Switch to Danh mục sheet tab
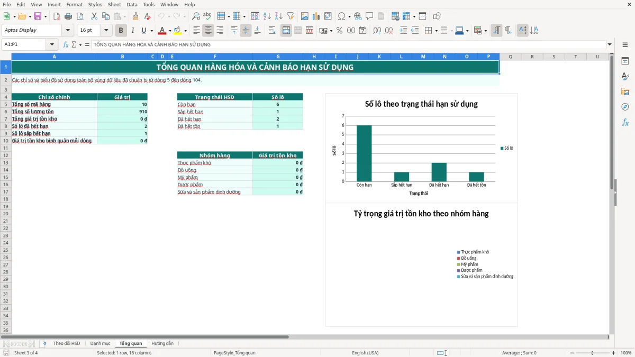Viewport: 635px width, 357px height. (x=100, y=343)
